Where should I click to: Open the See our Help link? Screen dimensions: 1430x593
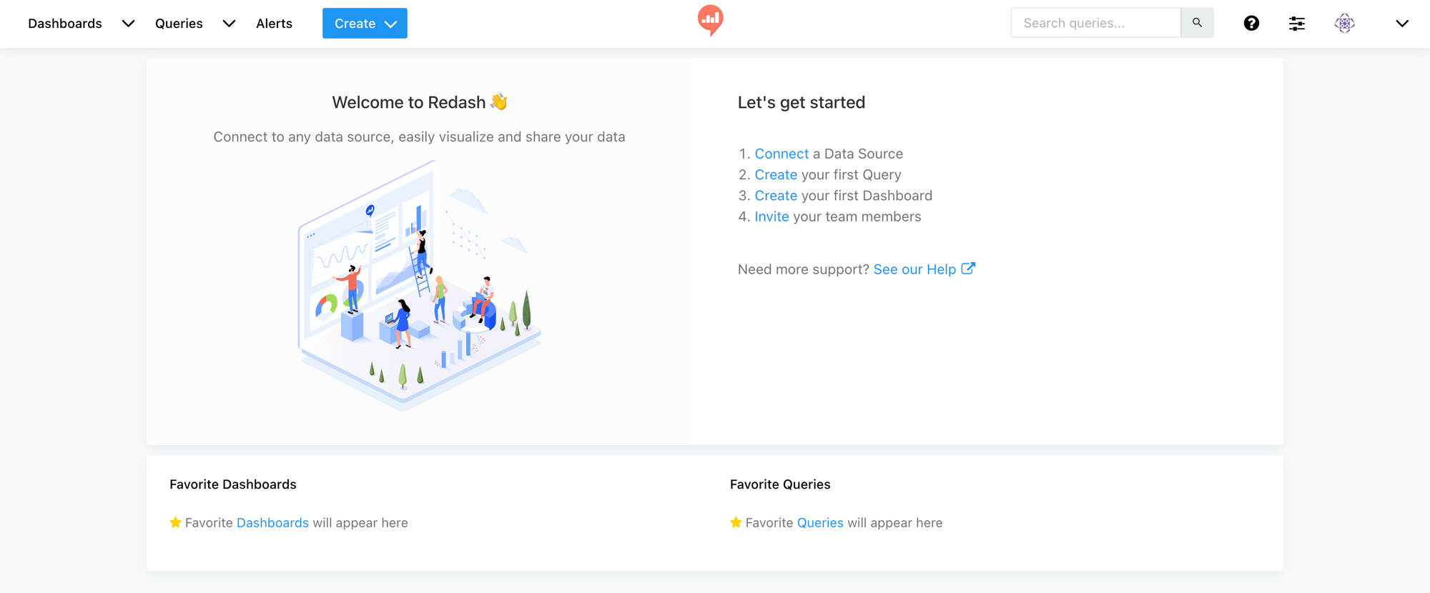point(915,269)
